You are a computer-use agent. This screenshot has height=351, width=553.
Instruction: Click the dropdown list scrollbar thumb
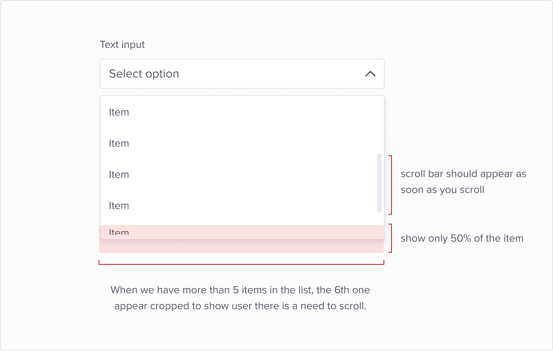(x=379, y=183)
